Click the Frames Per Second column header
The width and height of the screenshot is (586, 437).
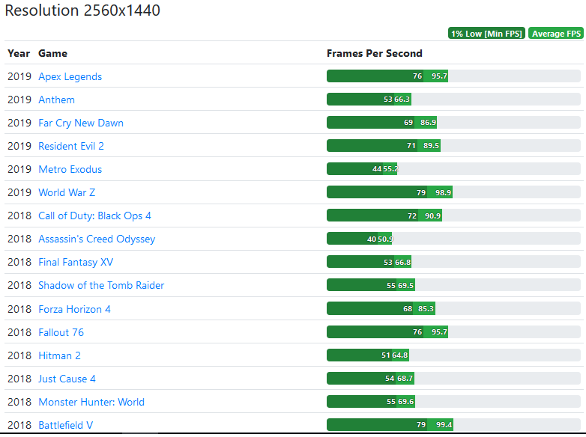[375, 53]
